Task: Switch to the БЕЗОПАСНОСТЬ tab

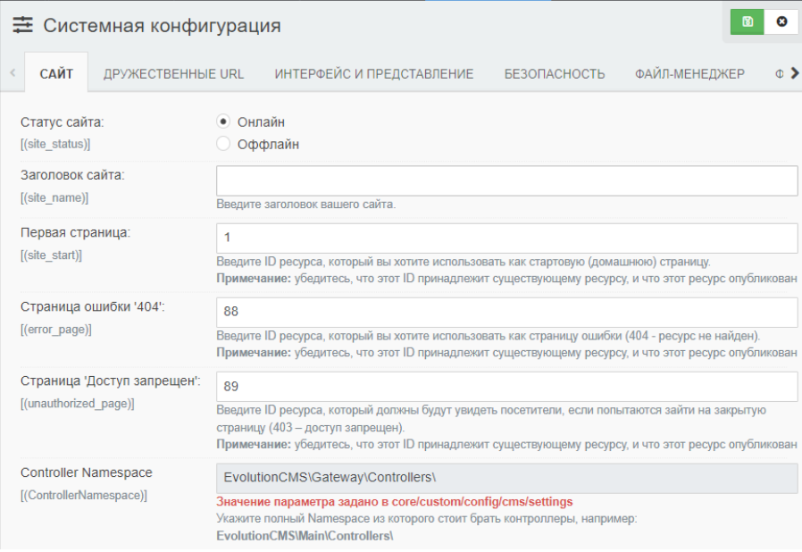Action: (554, 74)
